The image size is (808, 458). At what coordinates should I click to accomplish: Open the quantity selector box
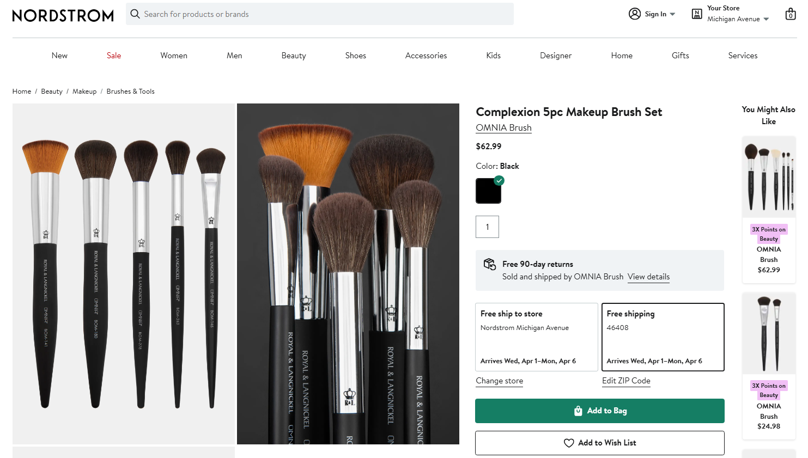point(487,227)
